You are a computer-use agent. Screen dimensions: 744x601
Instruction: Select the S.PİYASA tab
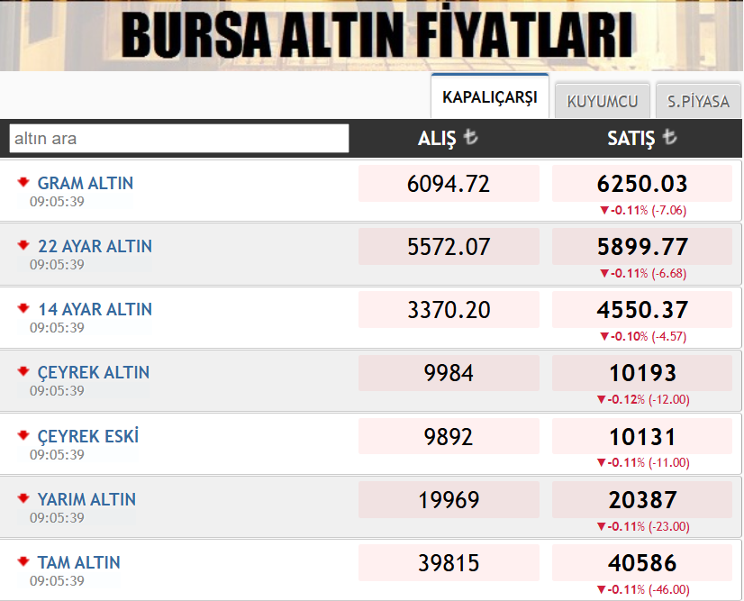698,101
